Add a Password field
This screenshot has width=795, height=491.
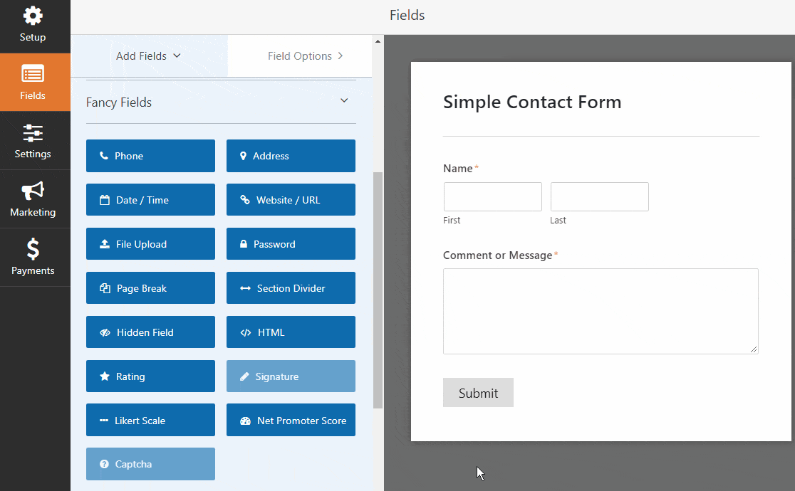pos(291,244)
